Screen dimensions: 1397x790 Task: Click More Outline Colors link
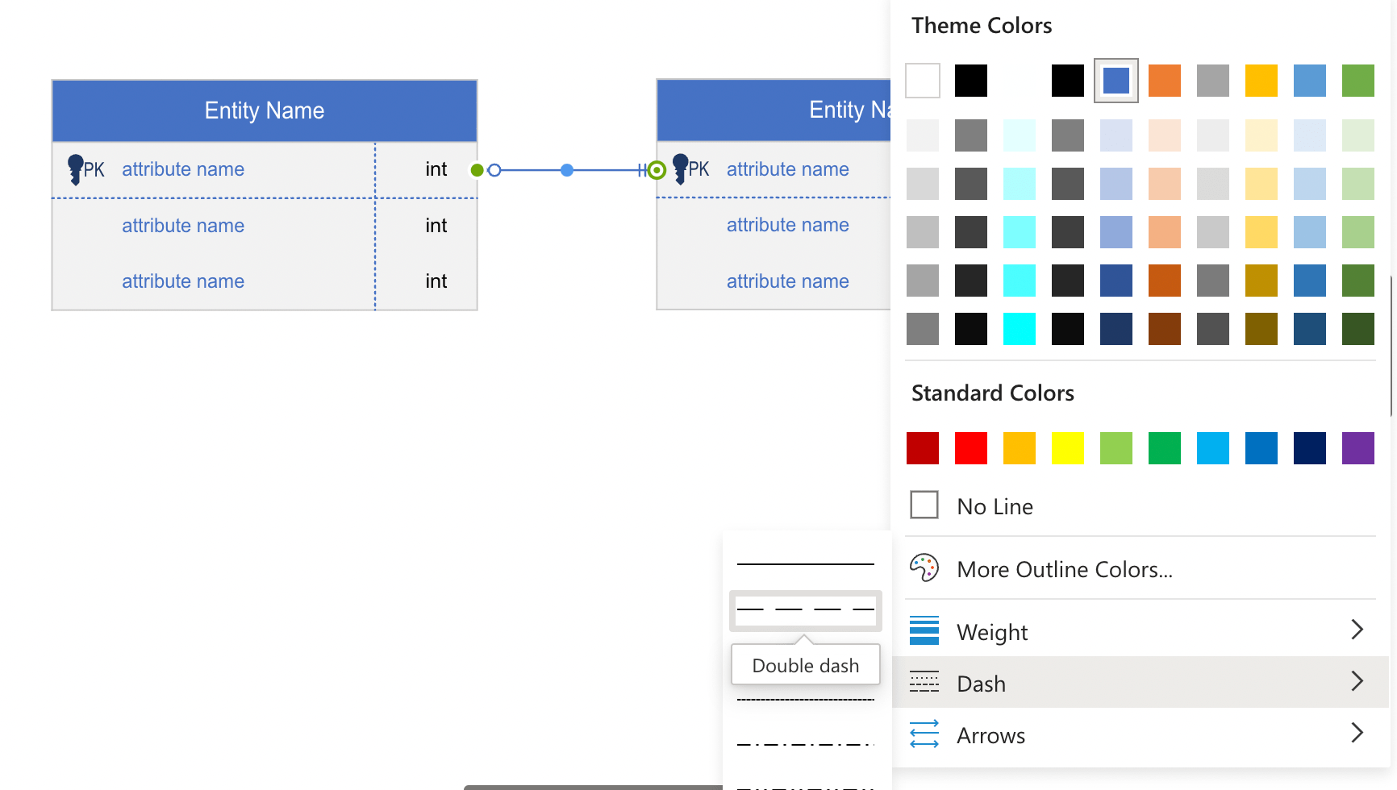tap(1065, 569)
